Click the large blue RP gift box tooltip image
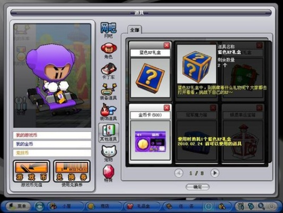Screen dimensions: 283x213 coord(196,64)
